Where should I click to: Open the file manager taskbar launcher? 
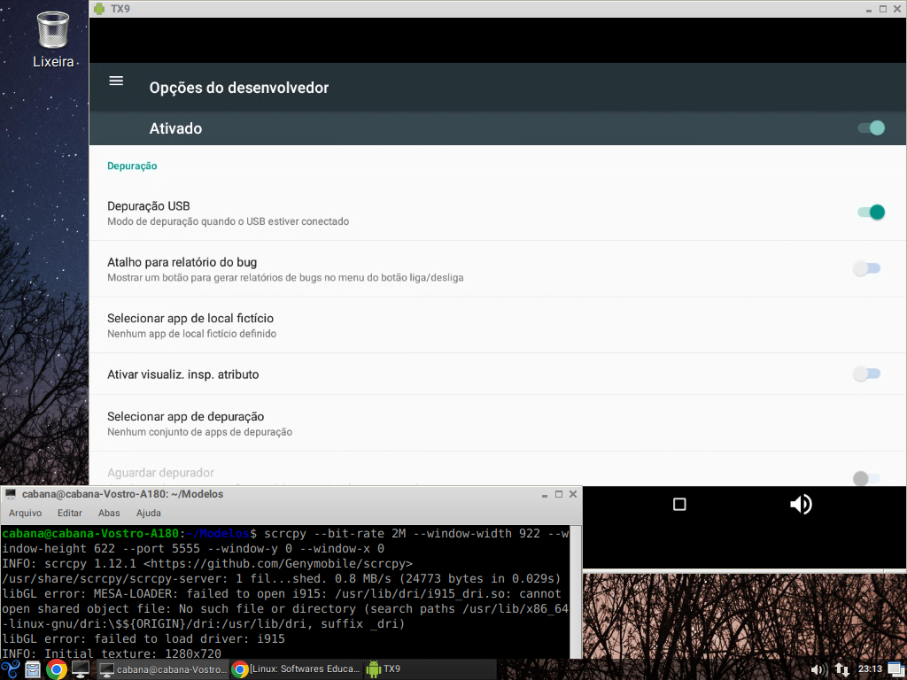[x=33, y=669]
